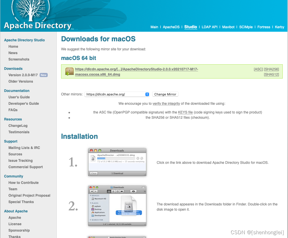Open Testimonials in sidebar
This screenshot has width=288, height=238.
pos(19,132)
